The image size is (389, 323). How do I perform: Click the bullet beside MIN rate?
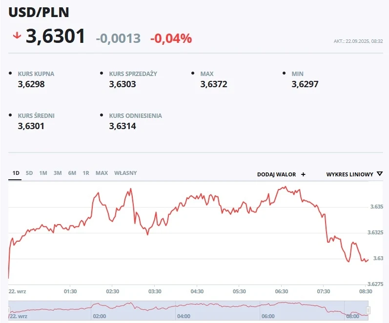click(x=285, y=73)
